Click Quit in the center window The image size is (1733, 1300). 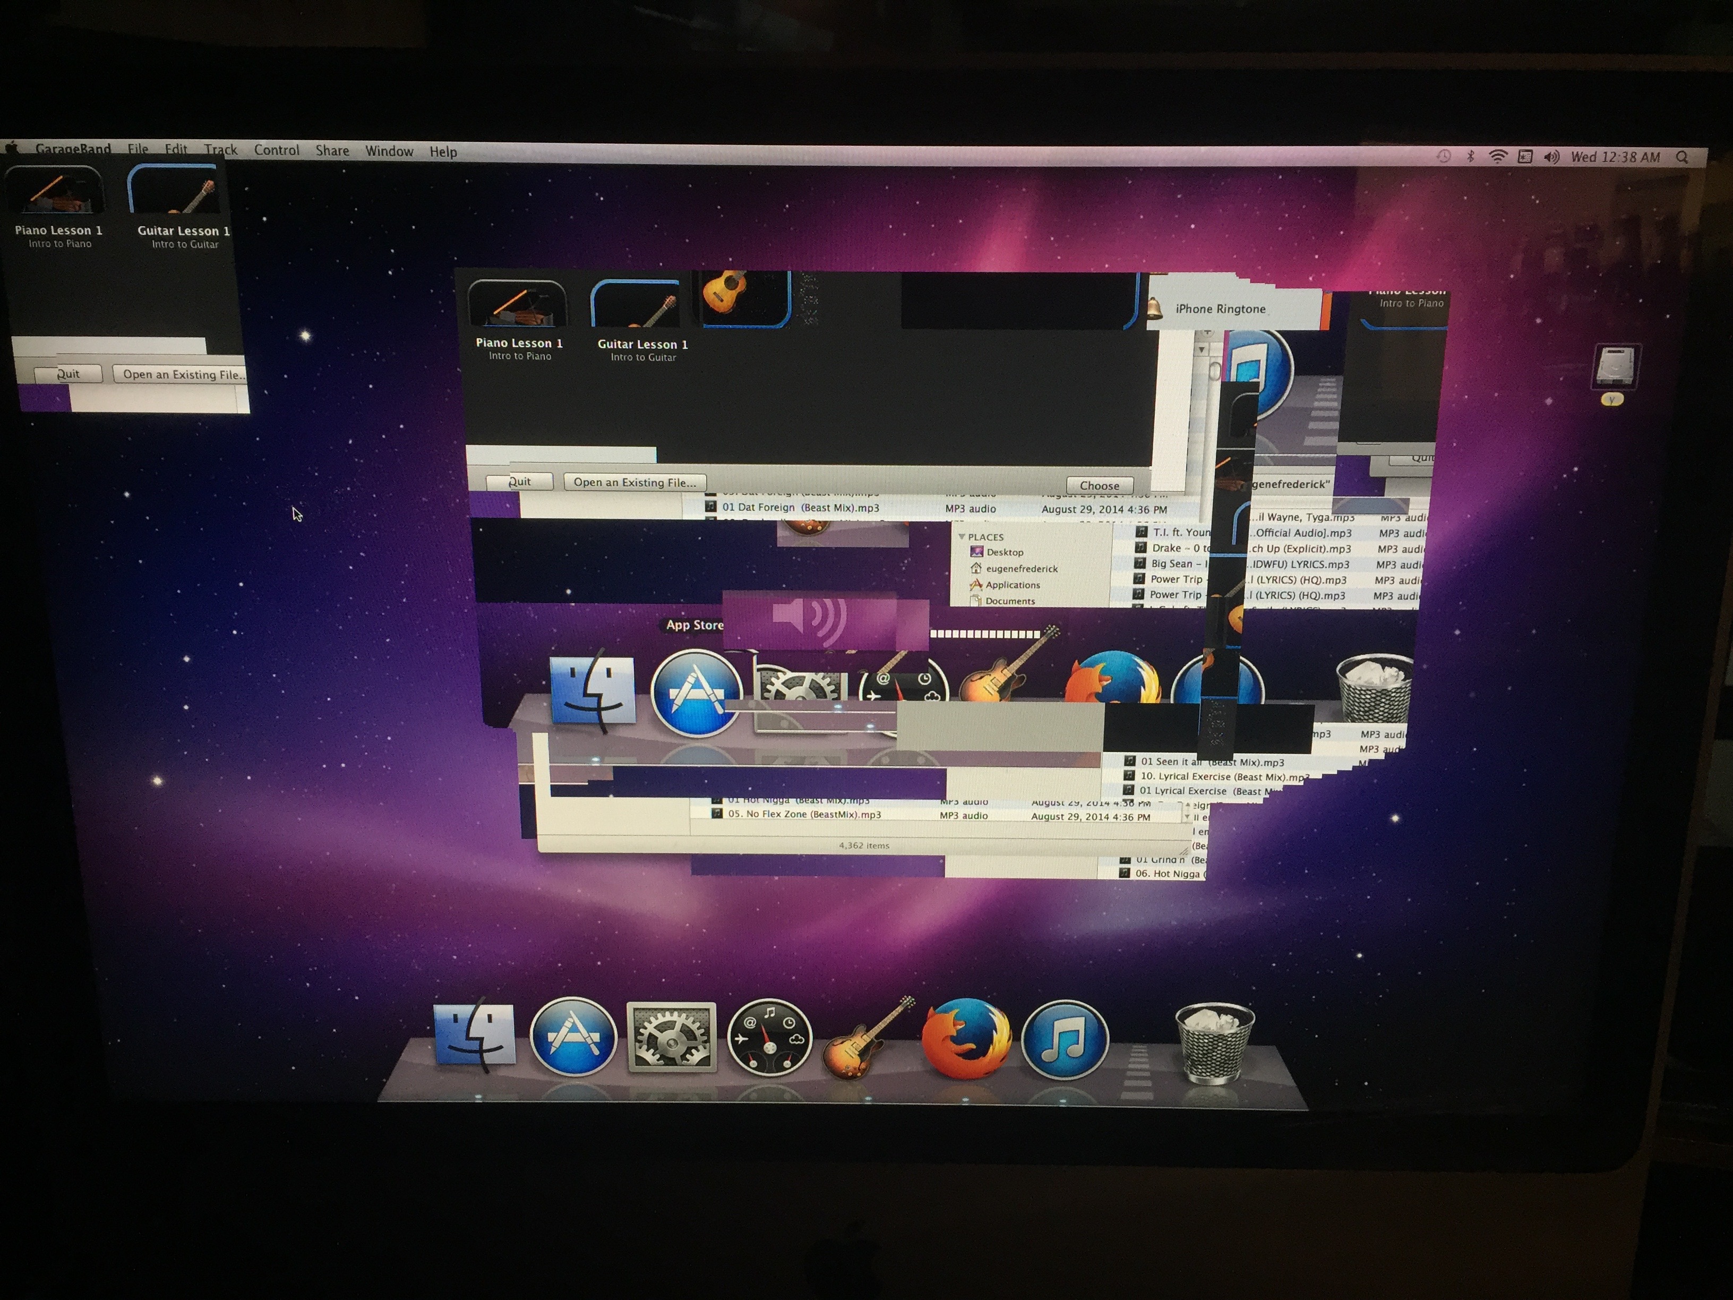[519, 481]
